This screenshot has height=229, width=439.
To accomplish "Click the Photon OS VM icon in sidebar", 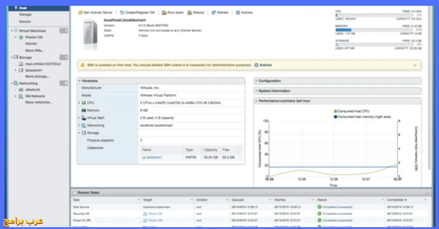I will (21, 37).
